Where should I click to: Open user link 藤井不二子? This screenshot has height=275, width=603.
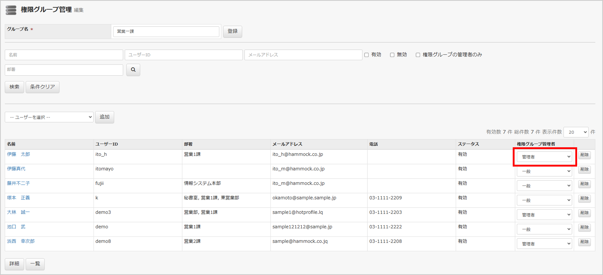pos(18,183)
